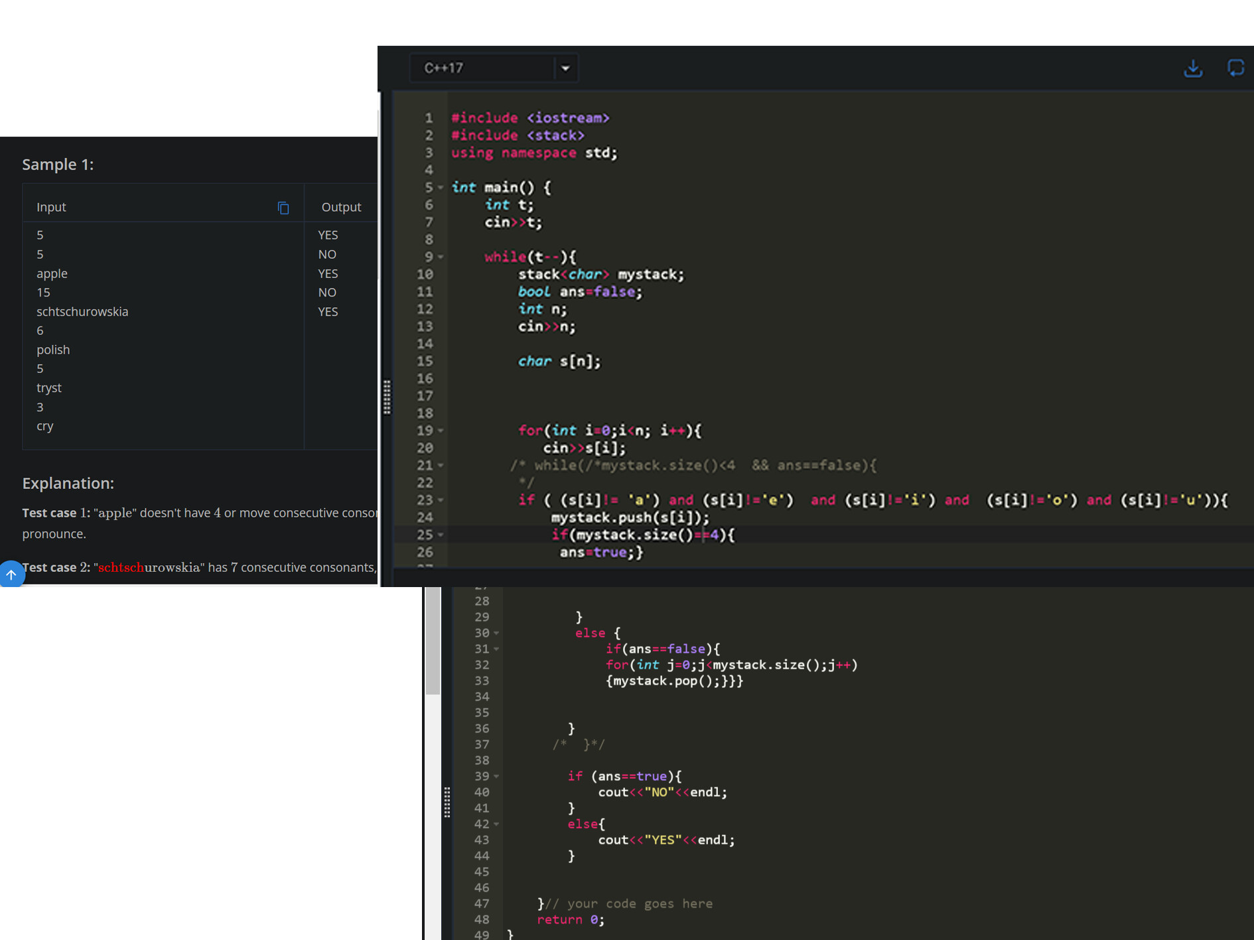Collapse the main function at line 5
The width and height of the screenshot is (1254, 940).
[x=441, y=188]
